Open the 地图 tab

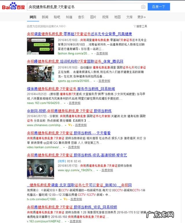[x=117, y=17]
